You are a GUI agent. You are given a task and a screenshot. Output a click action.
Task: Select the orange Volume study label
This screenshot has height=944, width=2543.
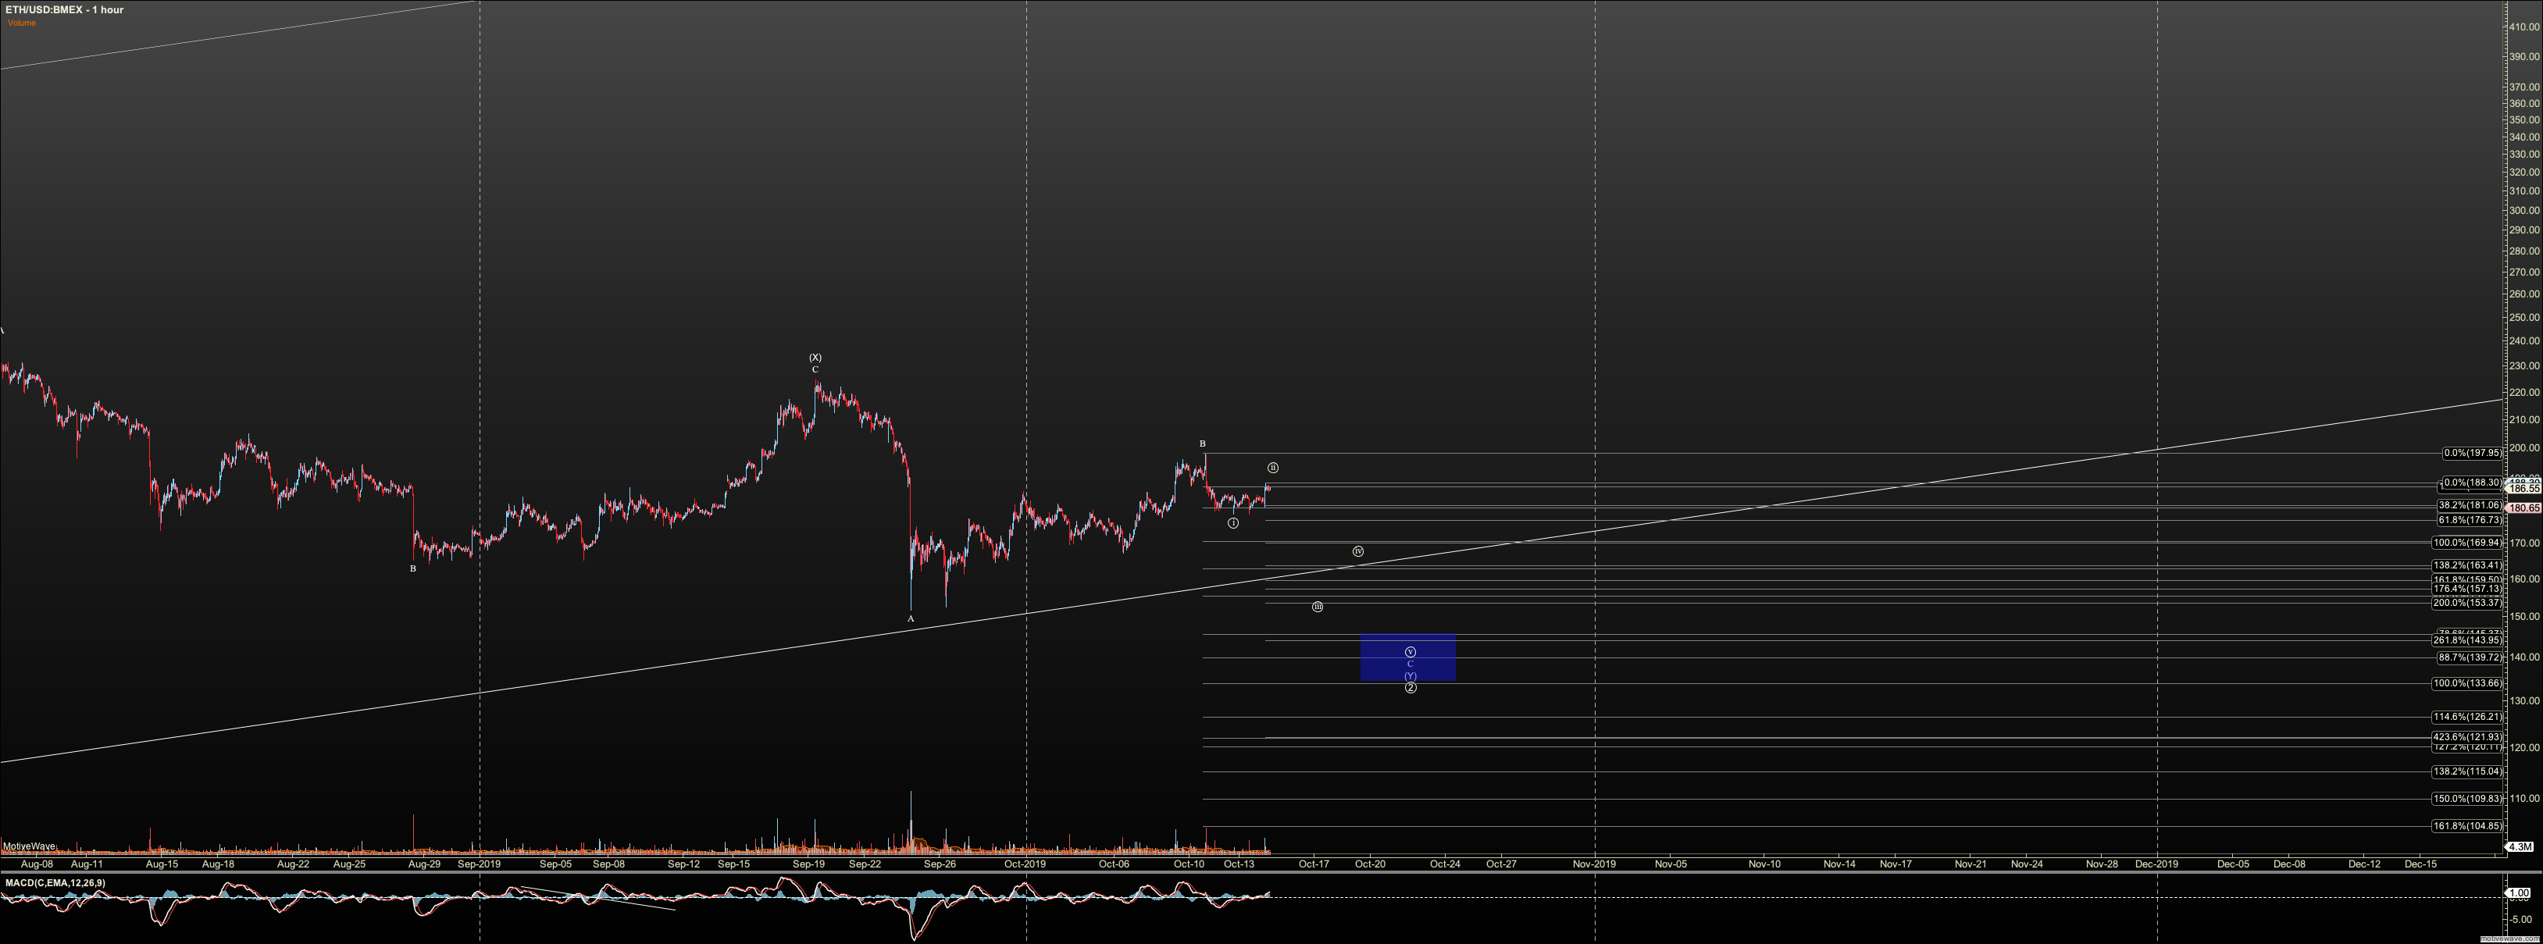click(21, 23)
